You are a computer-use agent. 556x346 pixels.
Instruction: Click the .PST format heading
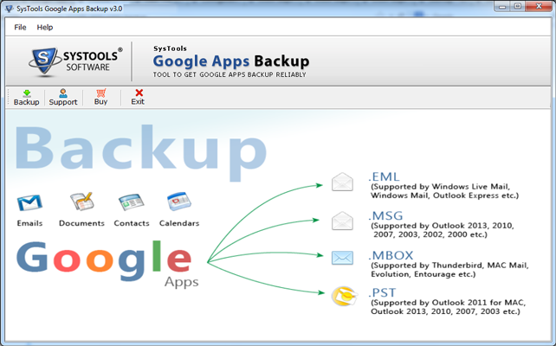tap(382, 292)
